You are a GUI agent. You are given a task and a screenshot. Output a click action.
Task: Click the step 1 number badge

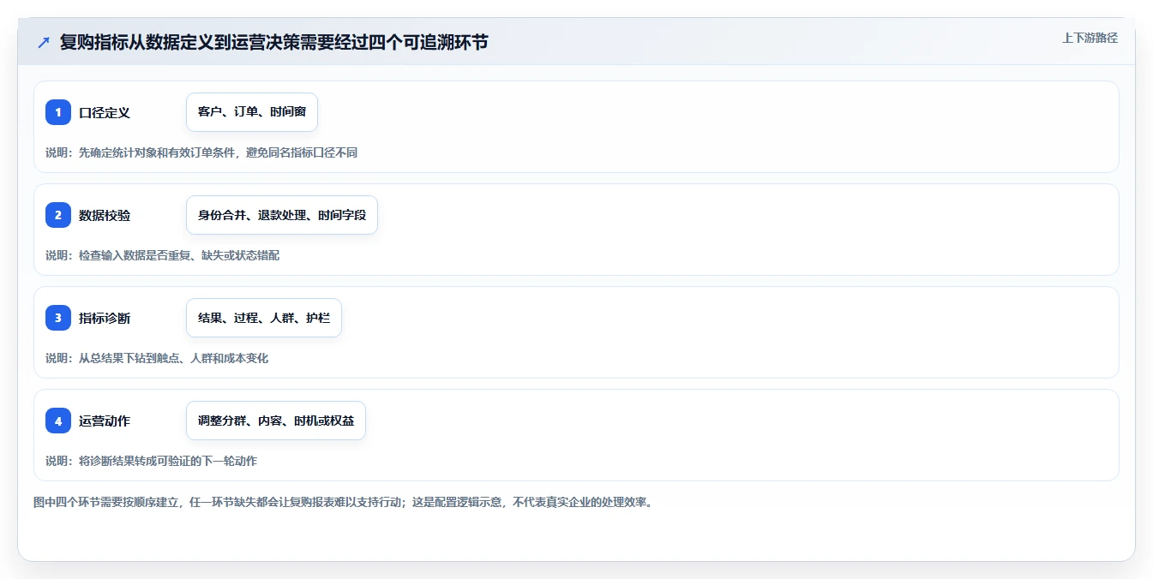point(58,112)
